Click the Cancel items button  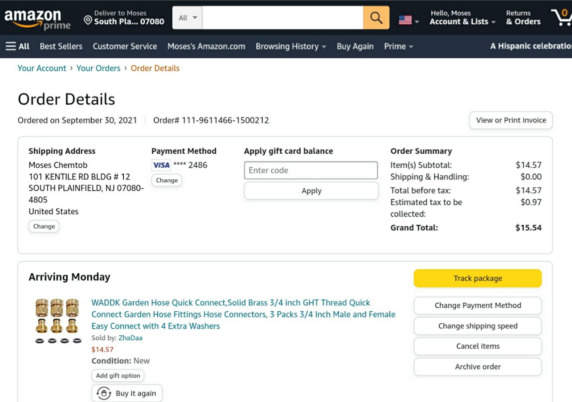(478, 346)
